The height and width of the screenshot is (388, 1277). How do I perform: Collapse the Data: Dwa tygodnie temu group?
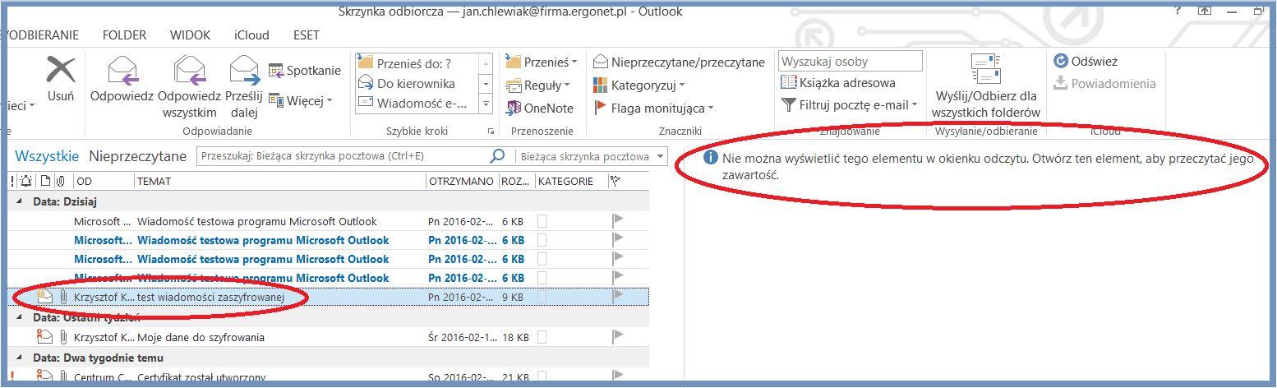tap(20, 358)
